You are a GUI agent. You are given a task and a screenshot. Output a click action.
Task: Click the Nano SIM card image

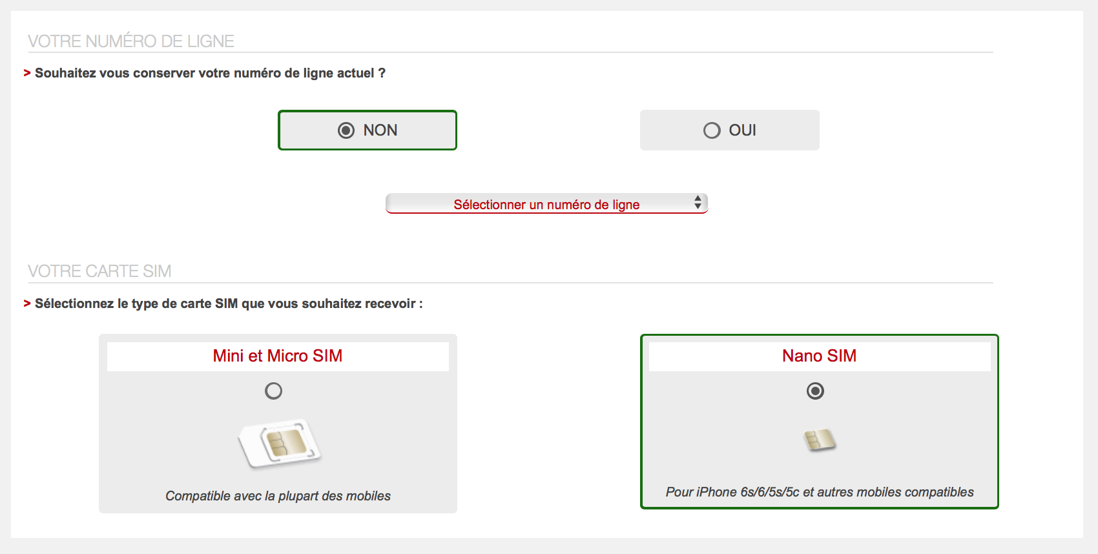coord(820,441)
